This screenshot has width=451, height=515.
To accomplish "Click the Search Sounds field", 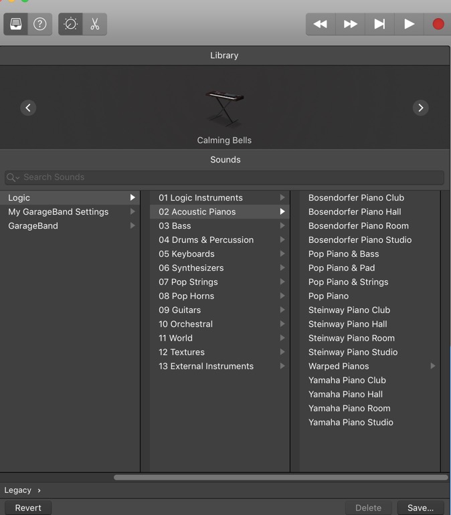I will (224, 177).
